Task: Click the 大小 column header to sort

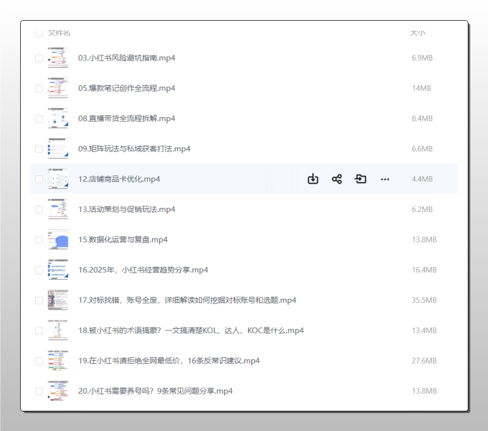Action: click(x=418, y=33)
